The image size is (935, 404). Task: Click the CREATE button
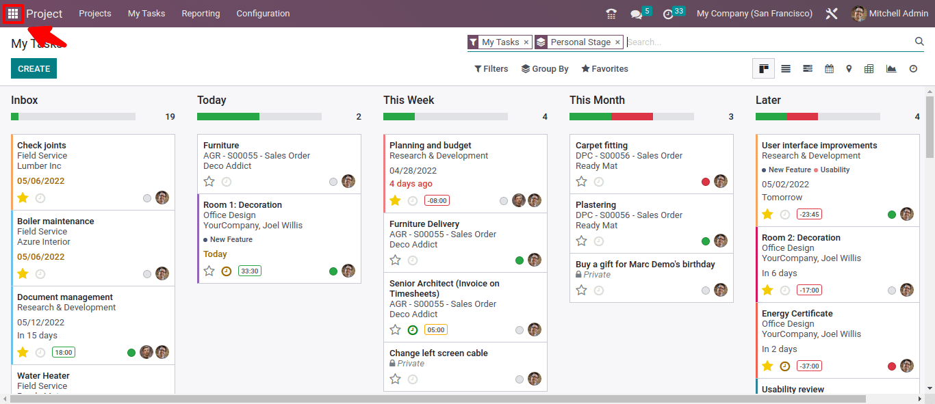click(34, 68)
